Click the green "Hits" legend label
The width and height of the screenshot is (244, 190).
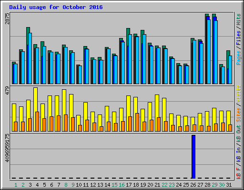click(x=239, y=19)
